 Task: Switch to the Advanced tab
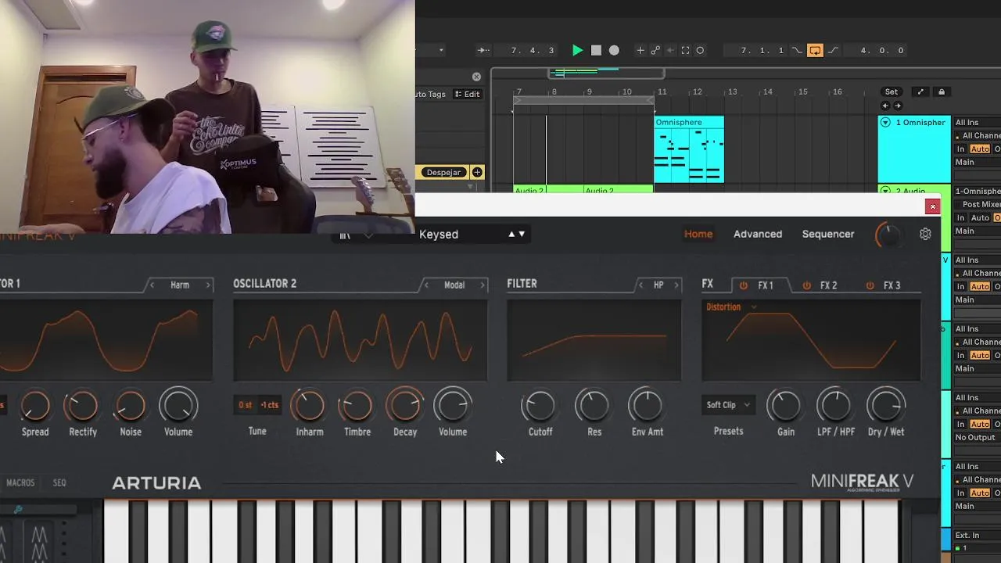point(758,234)
